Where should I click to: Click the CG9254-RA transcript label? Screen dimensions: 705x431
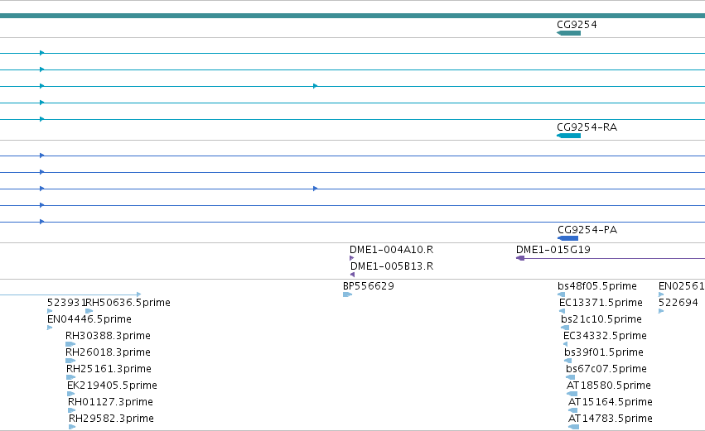point(587,127)
